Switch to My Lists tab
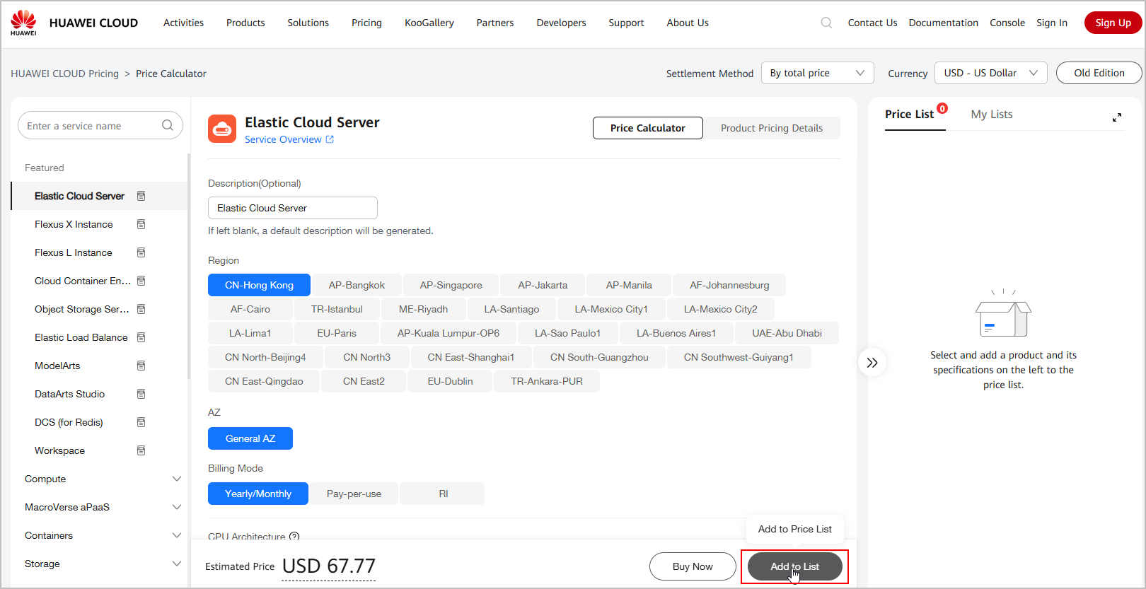1146x589 pixels. (x=991, y=115)
